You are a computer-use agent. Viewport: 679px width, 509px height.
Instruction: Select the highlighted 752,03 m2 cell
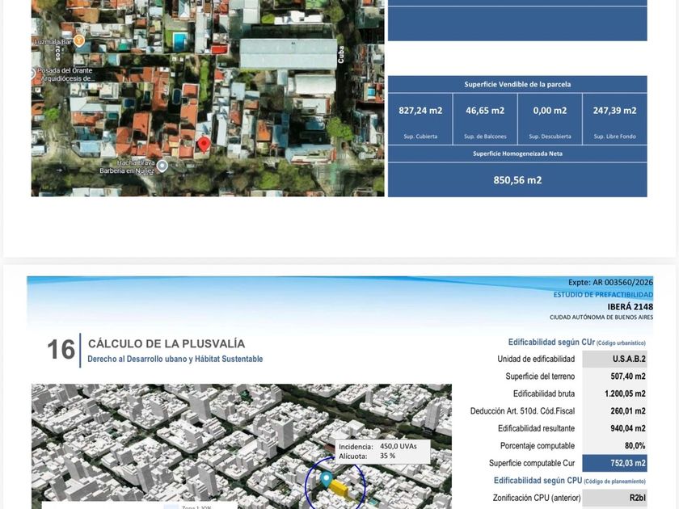[x=614, y=463]
